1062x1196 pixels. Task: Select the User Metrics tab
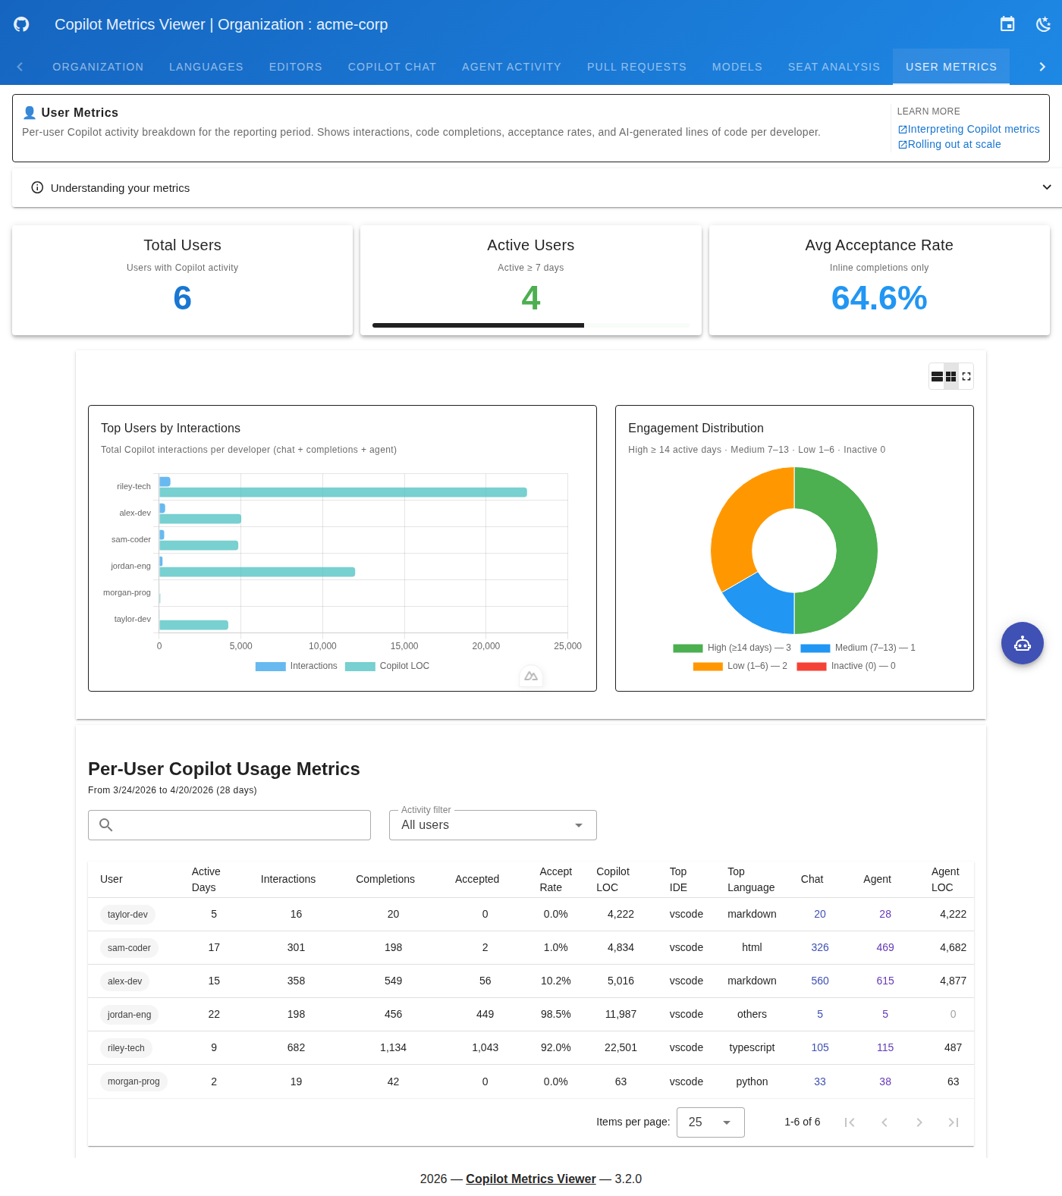coord(951,67)
